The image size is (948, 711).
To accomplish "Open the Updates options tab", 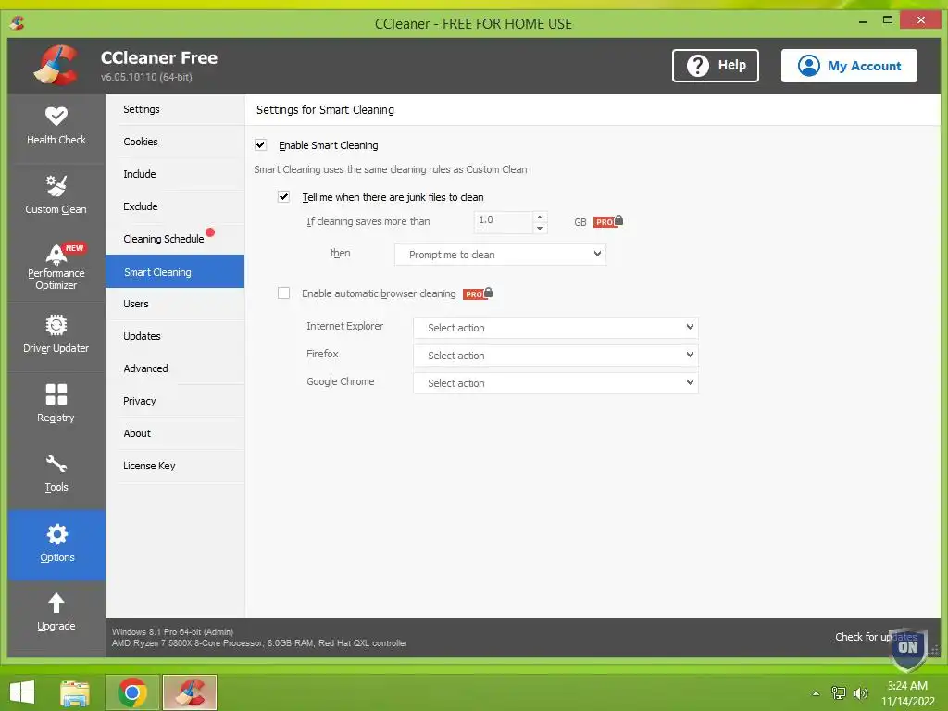I will (x=175, y=336).
